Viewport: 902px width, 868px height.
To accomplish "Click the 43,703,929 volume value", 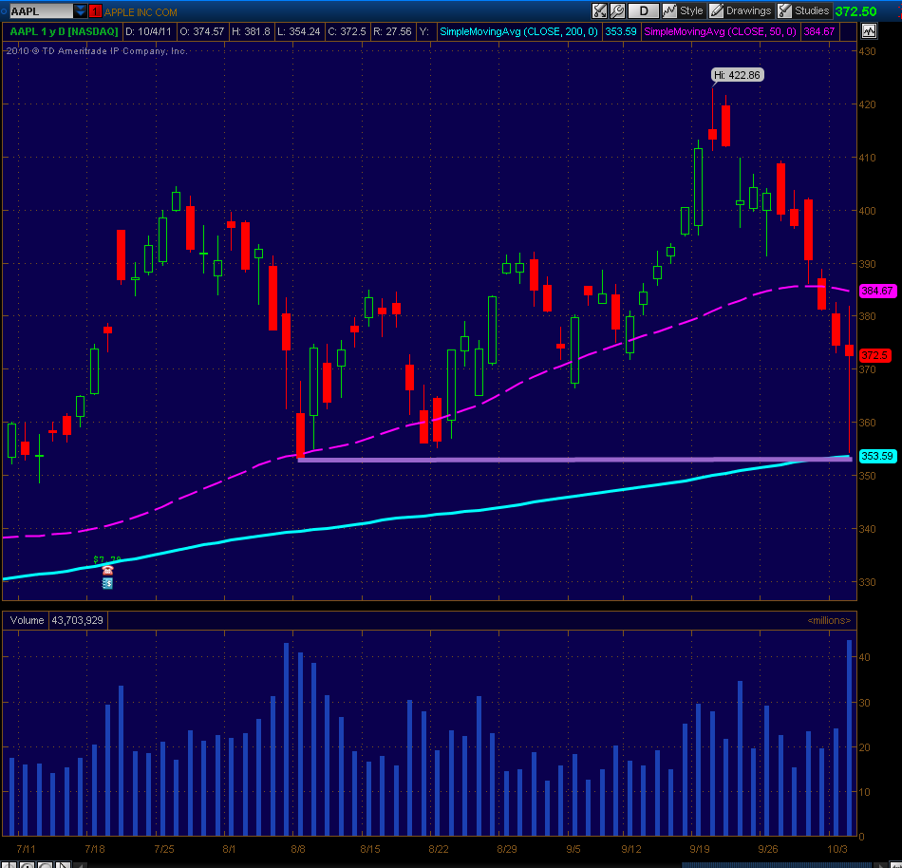I will [77, 620].
